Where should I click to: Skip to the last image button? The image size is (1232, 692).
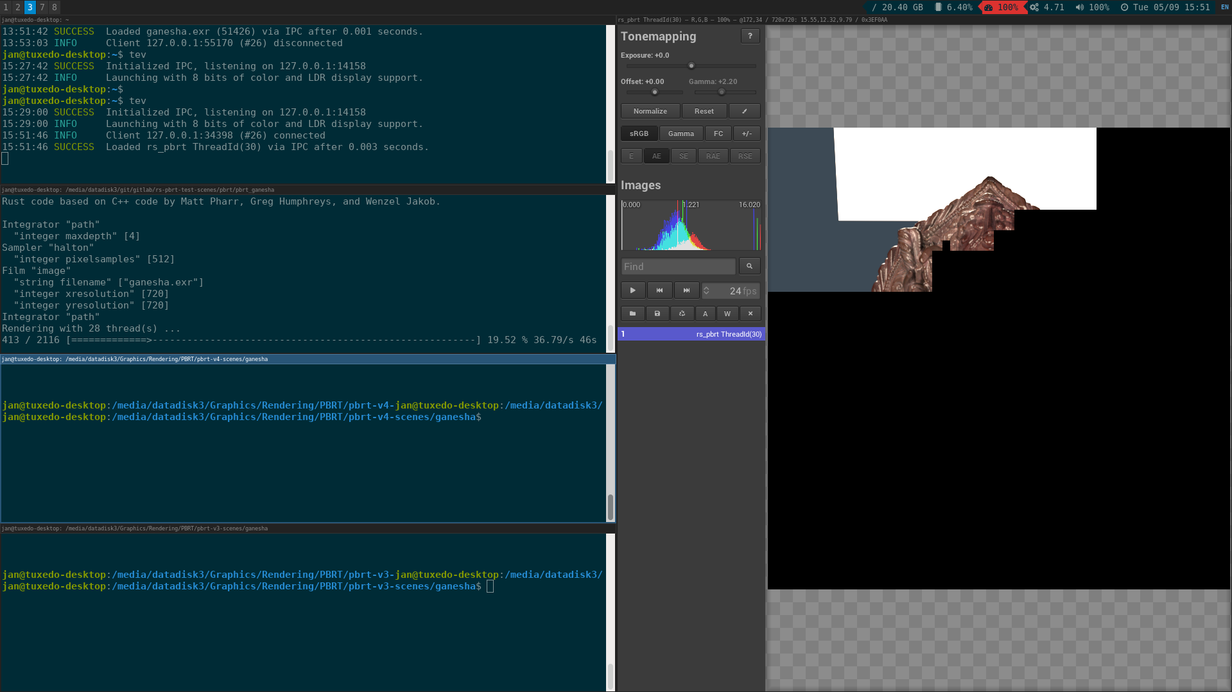click(686, 291)
